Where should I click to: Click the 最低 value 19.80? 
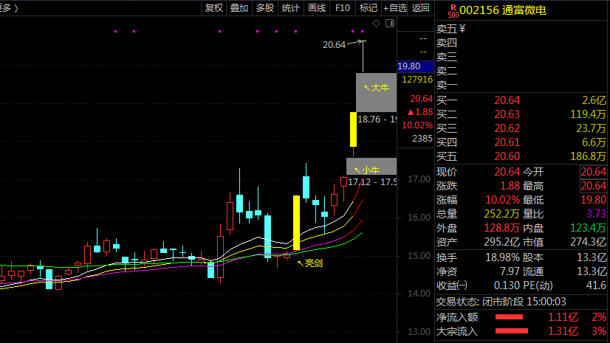pos(593,200)
